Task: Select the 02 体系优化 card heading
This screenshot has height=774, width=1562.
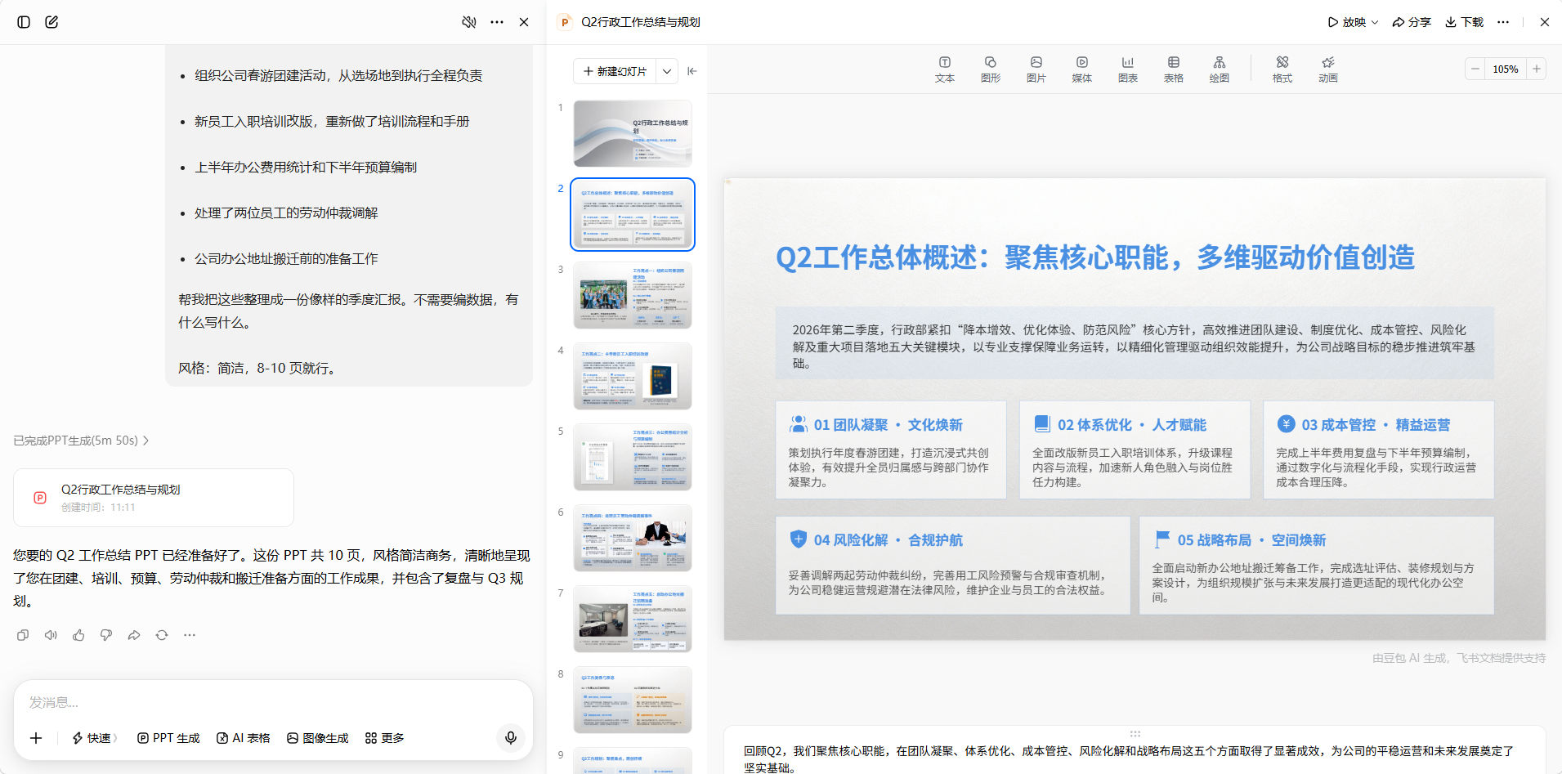Action: pyautogui.click(x=1132, y=425)
